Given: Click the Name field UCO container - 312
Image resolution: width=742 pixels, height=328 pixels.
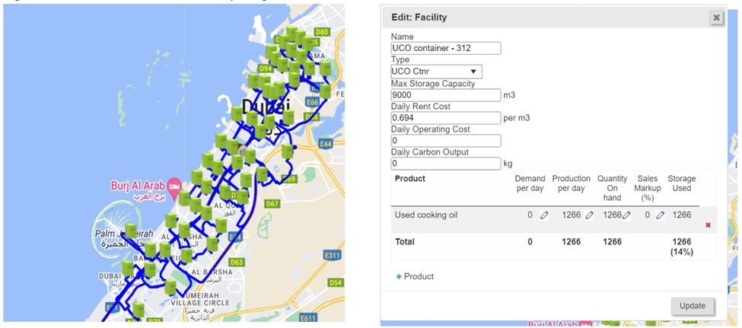Looking at the screenshot, I should pos(446,48).
